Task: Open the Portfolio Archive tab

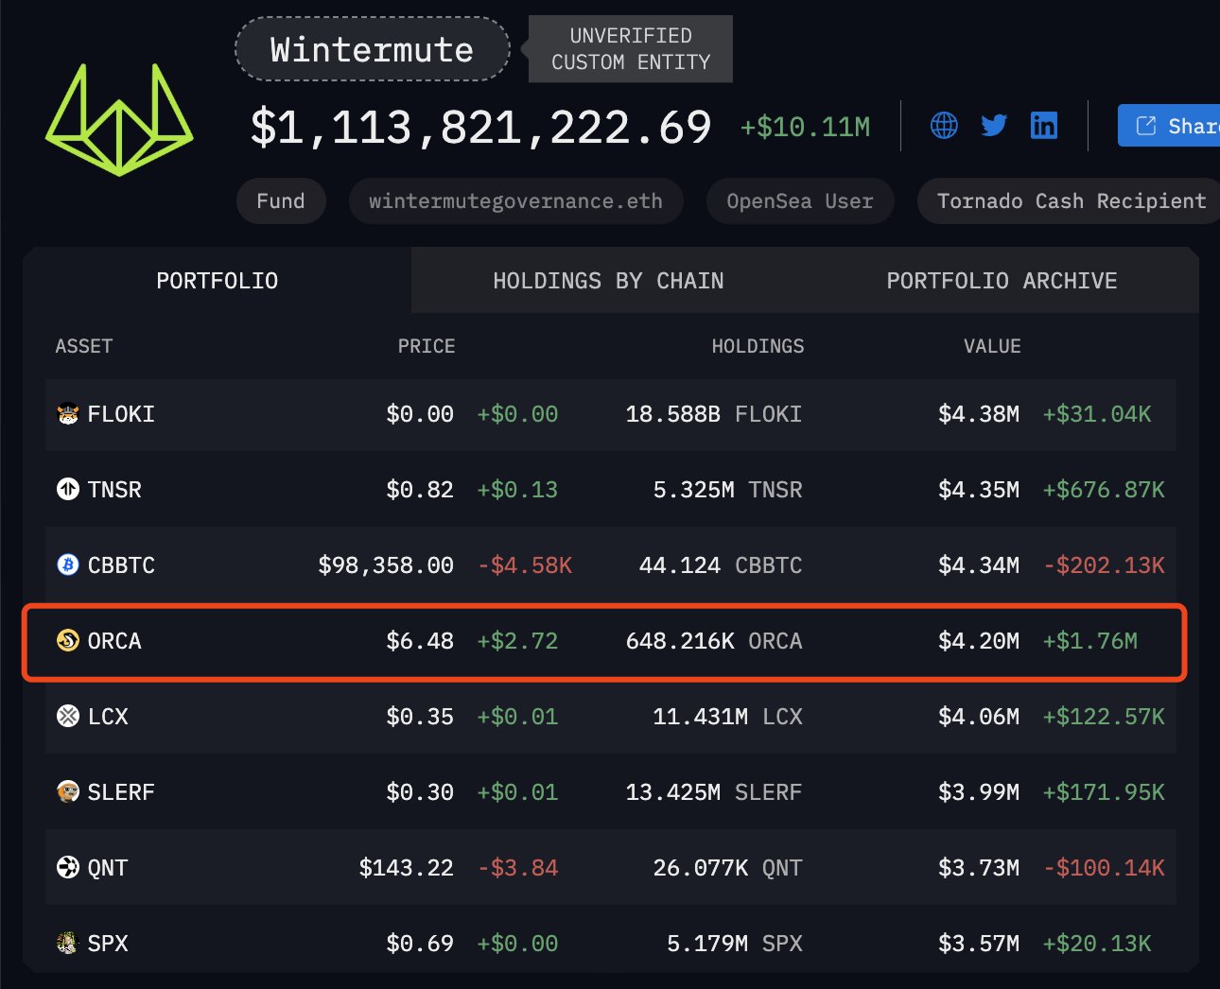Action: click(x=1002, y=281)
